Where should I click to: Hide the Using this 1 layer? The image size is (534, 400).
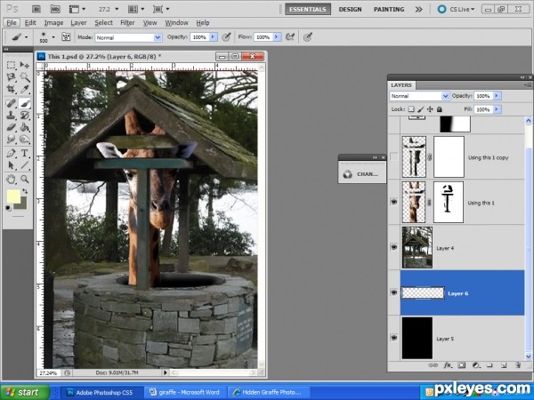(x=394, y=202)
